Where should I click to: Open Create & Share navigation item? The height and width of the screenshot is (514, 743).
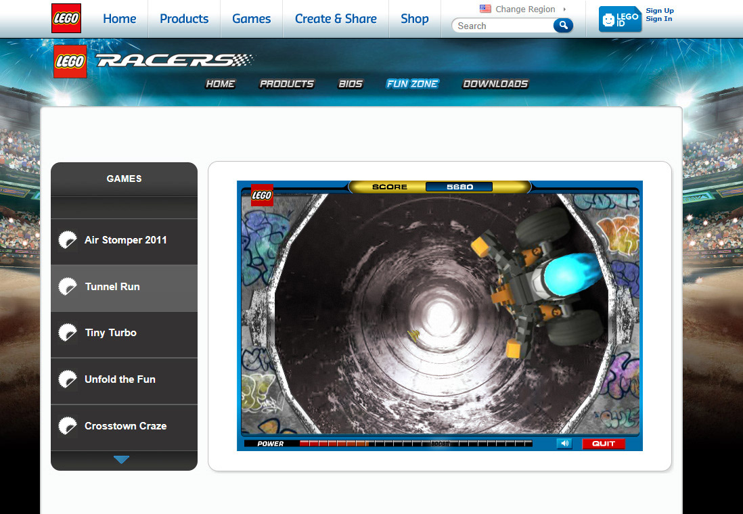[x=336, y=18]
